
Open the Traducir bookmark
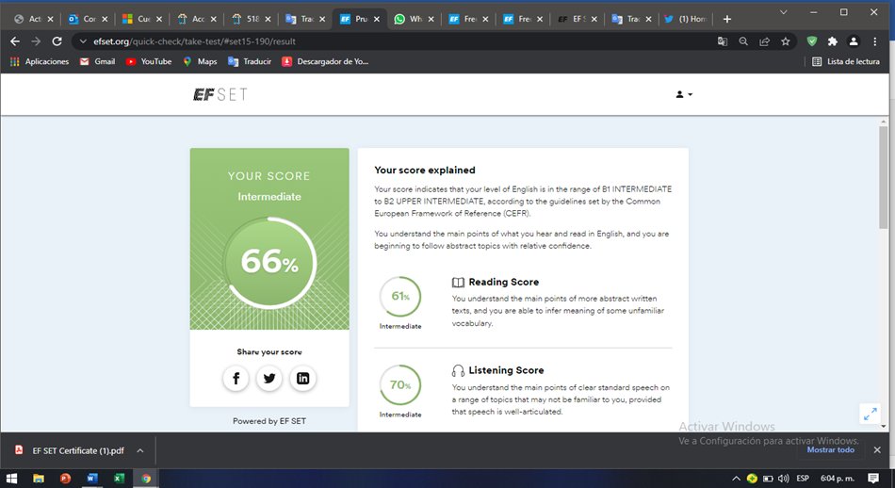(x=250, y=61)
